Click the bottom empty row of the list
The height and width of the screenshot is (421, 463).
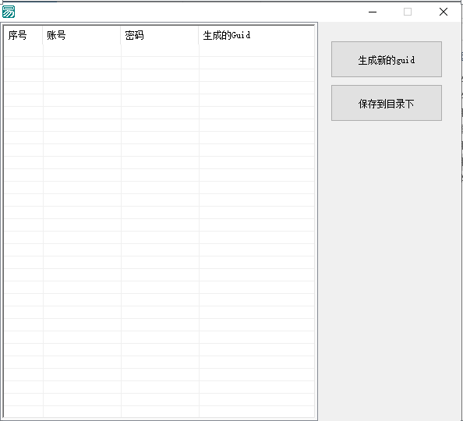click(x=159, y=412)
